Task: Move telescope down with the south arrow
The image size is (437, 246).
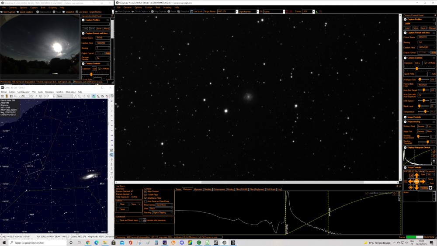Action: click(416, 187)
